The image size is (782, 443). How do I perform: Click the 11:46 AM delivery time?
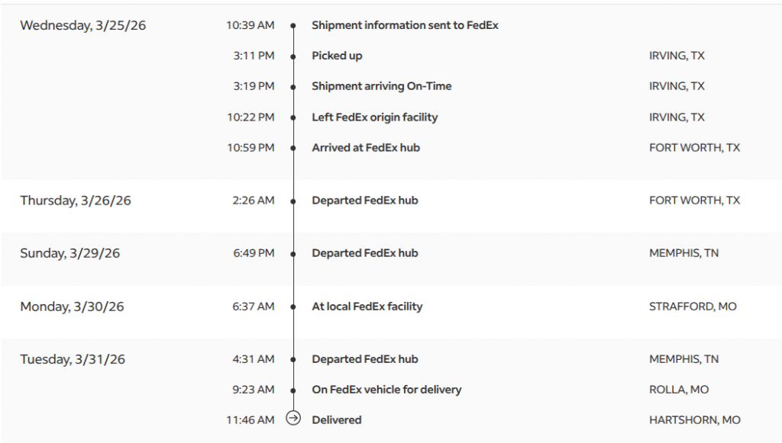click(250, 419)
